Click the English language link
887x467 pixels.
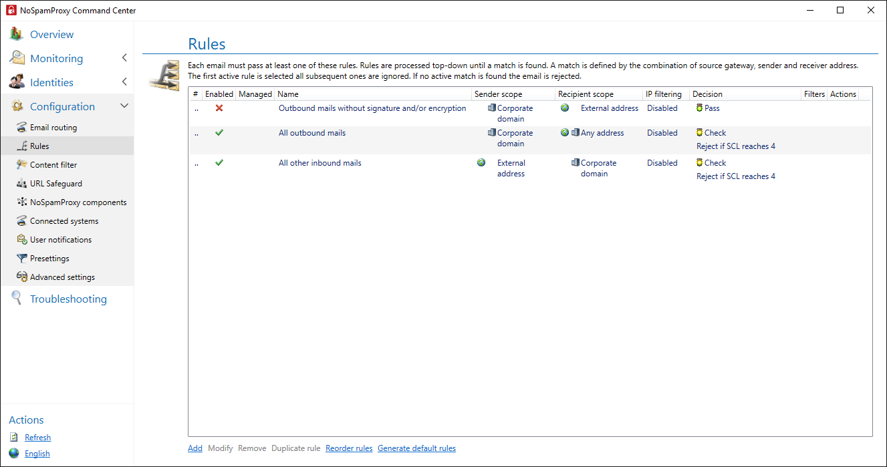click(37, 453)
